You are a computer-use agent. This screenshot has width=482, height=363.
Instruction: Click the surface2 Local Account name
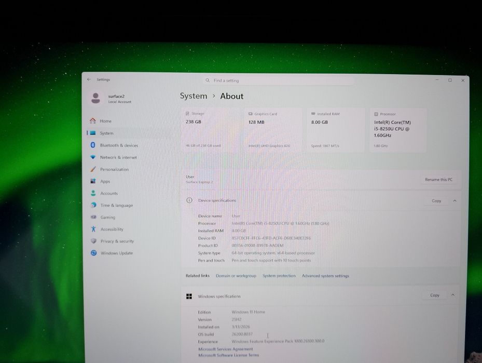point(119,99)
